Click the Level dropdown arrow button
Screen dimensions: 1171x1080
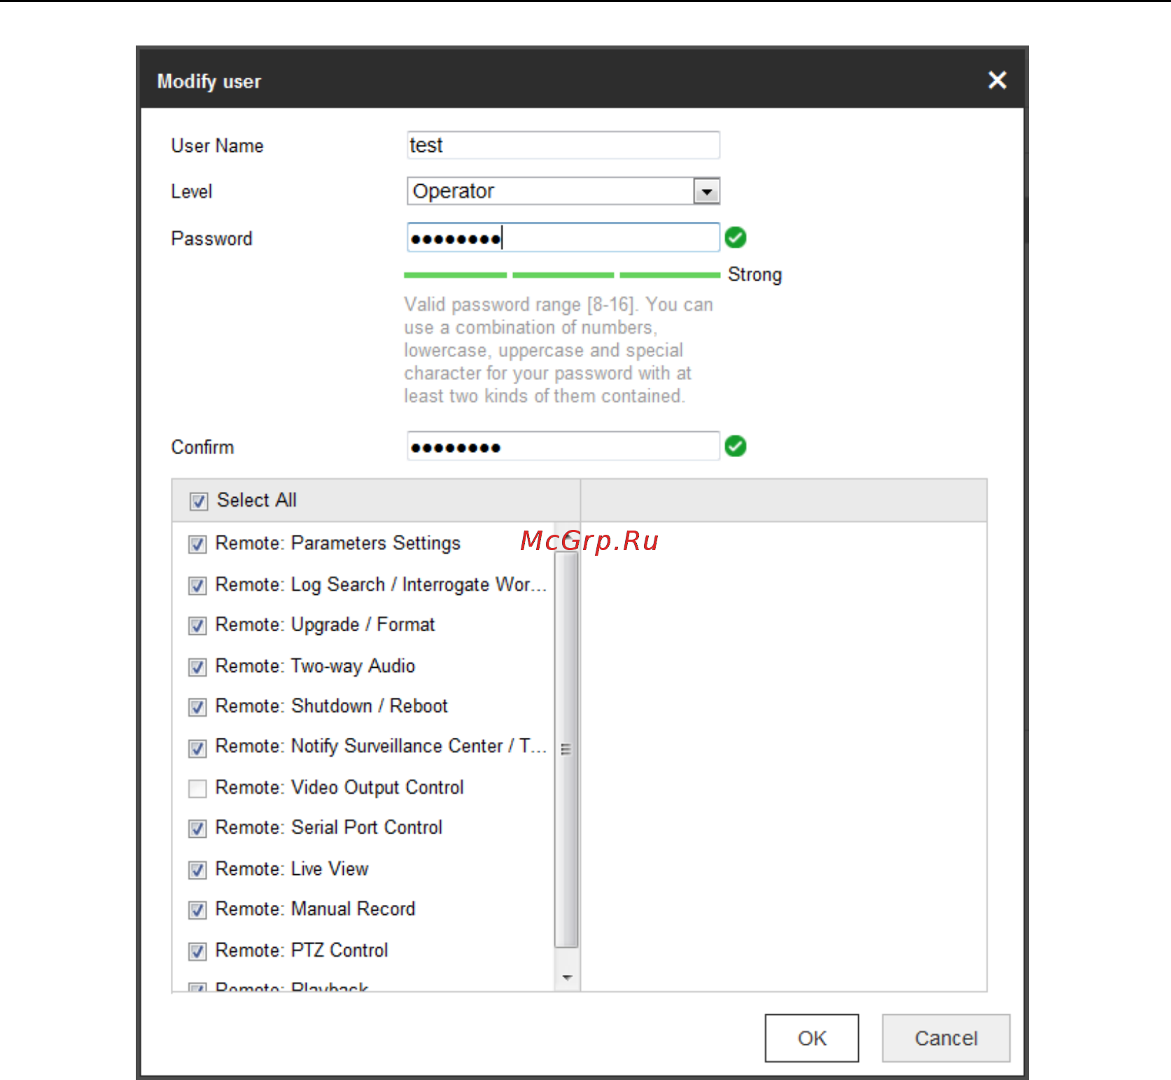pos(706,191)
